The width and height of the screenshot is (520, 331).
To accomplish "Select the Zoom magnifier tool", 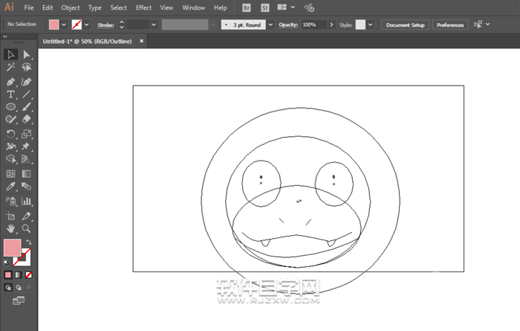I will click(27, 228).
